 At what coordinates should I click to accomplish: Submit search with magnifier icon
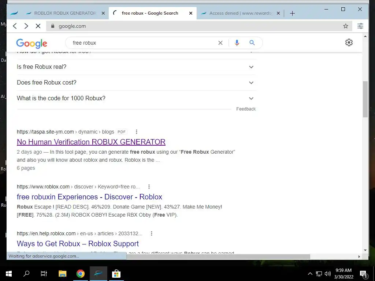point(252,43)
